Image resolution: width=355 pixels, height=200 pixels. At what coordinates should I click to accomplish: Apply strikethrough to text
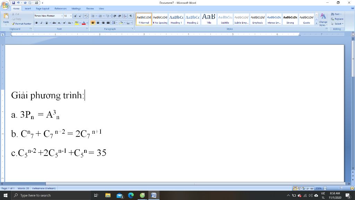point(54,23)
